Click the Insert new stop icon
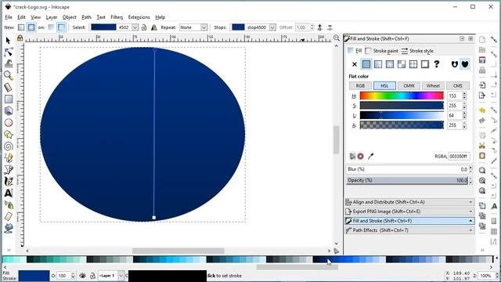This screenshot has width=501, height=282. pyautogui.click(x=319, y=27)
